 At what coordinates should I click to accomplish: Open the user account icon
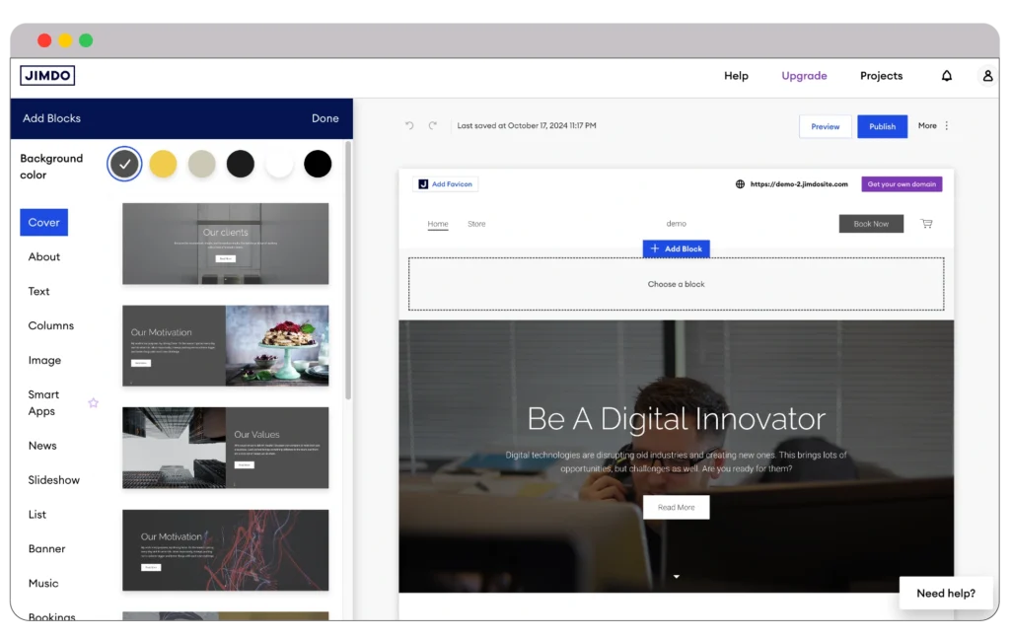click(987, 76)
